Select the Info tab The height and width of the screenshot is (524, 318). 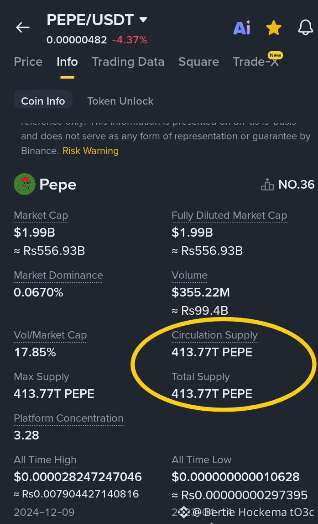(x=67, y=62)
